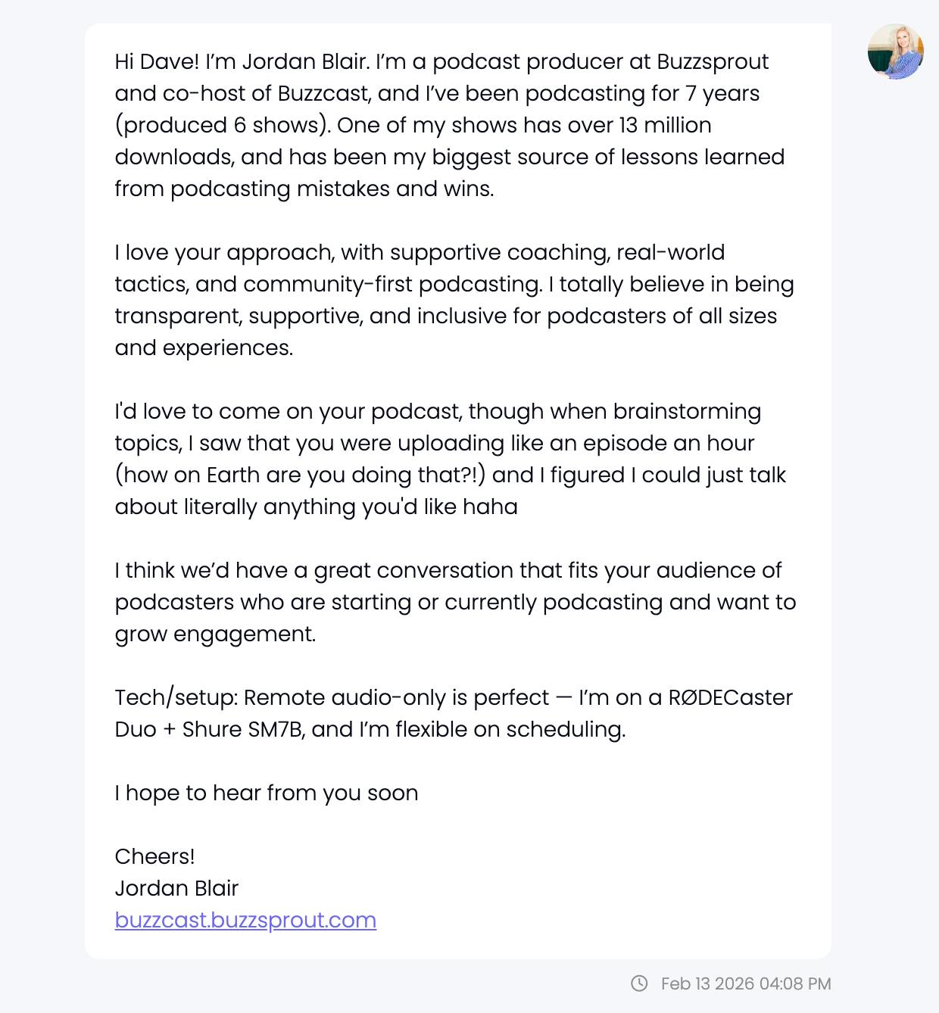Open the buzzcast.buzzsprout.com link
This screenshot has width=939, height=1013.
click(245, 920)
